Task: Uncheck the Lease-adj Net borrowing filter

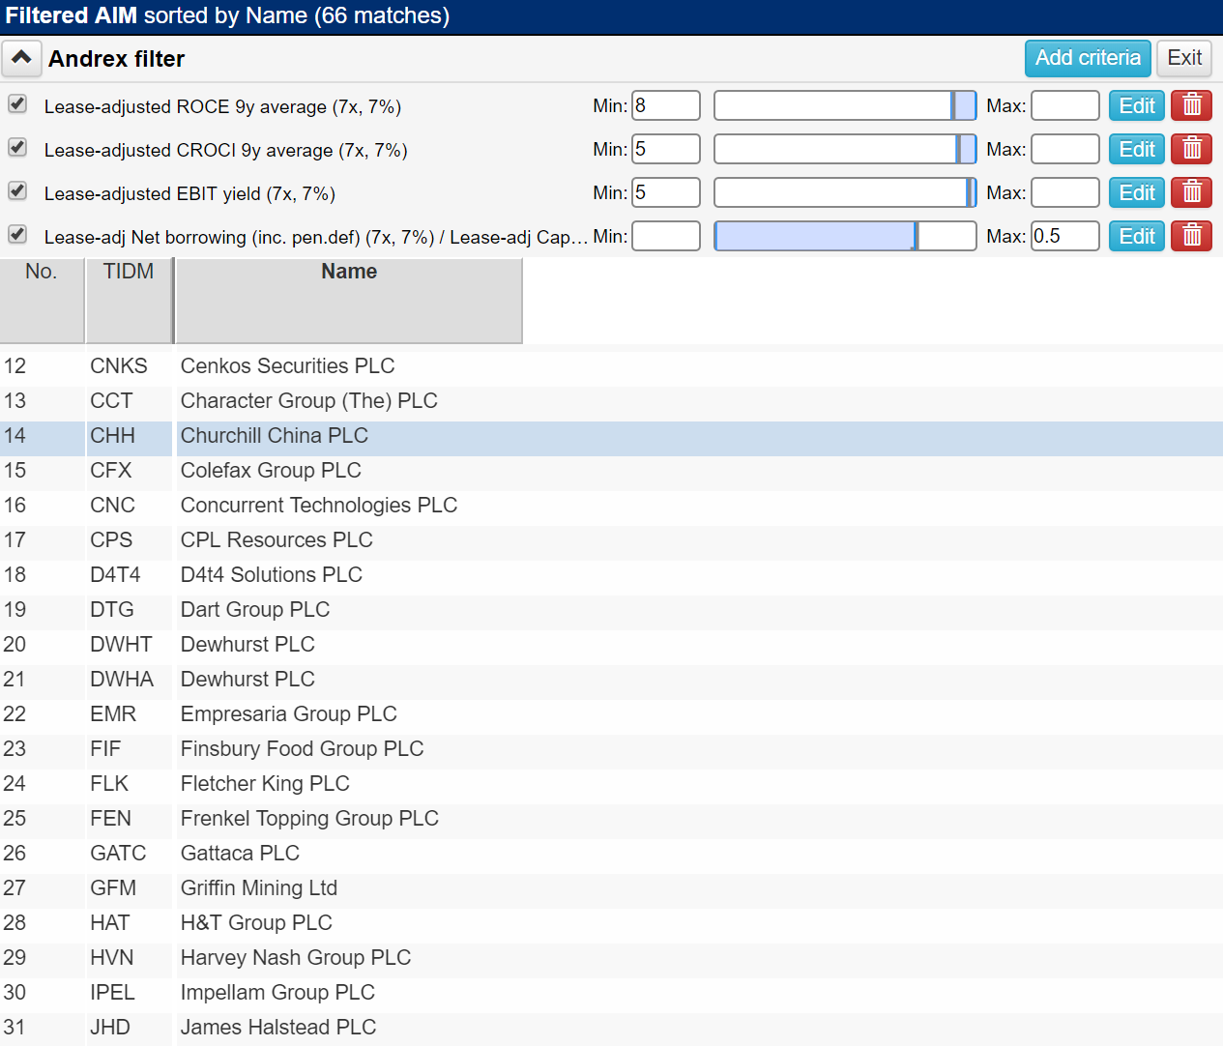Action: coord(17,234)
